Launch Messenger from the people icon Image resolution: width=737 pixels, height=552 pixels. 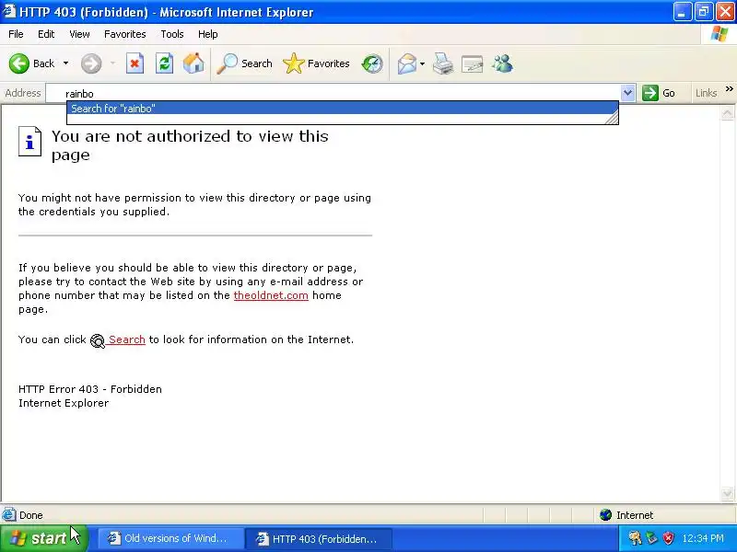[502, 63]
